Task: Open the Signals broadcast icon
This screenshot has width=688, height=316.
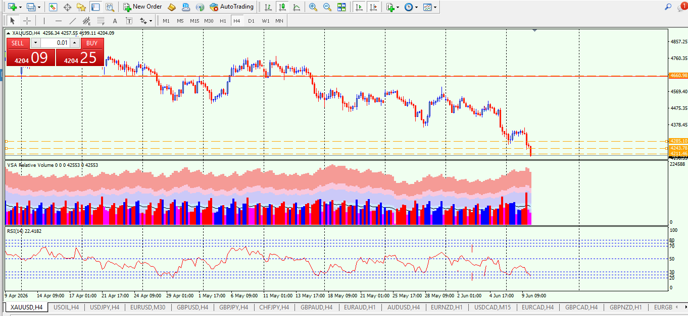Action: pyautogui.click(x=200, y=7)
